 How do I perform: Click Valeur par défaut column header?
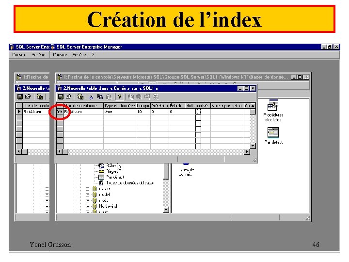coord(227,106)
